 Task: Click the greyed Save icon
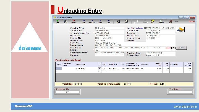[136, 22]
